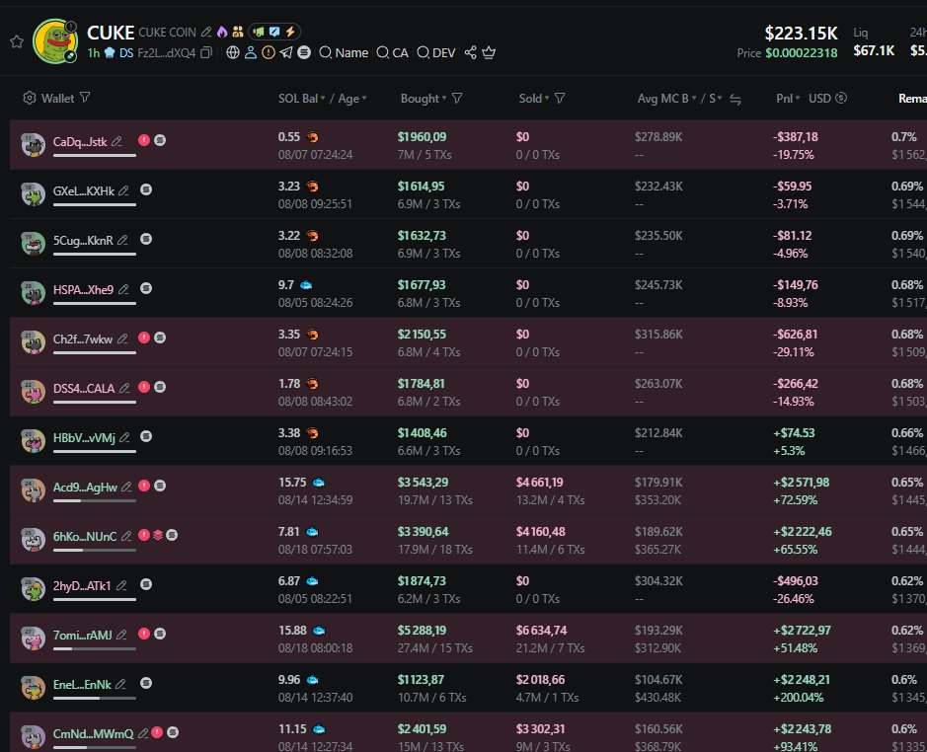Sort by Pnl column
The image size is (927, 752).
click(788, 98)
